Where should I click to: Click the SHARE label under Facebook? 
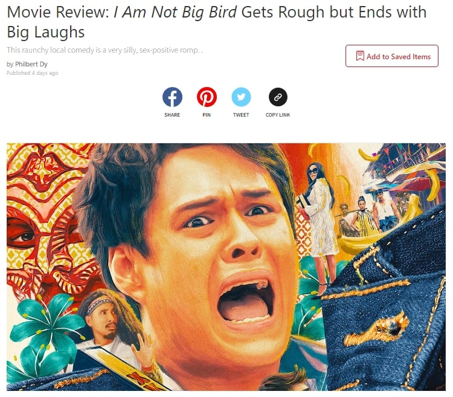pos(172,115)
